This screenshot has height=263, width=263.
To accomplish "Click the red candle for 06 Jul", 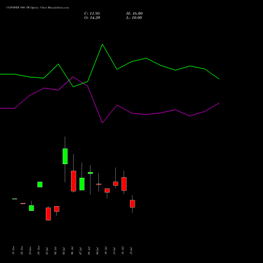I will point(74,181).
